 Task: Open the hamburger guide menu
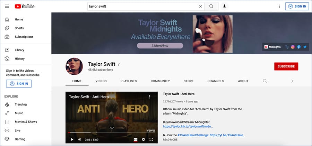[x=7, y=6]
